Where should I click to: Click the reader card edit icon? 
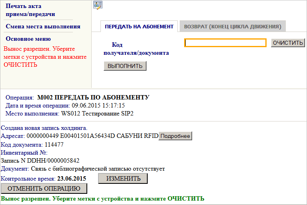coord(98,5)
